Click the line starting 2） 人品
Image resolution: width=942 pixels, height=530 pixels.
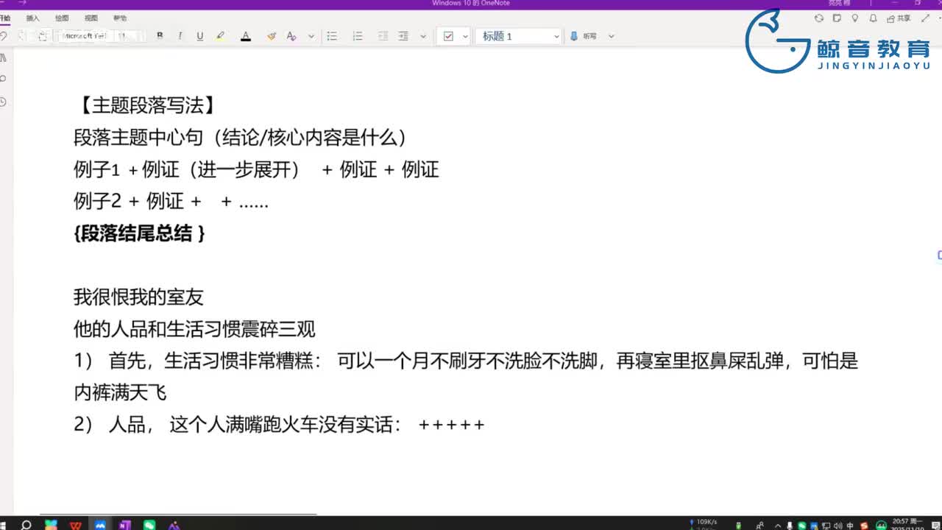coord(279,425)
